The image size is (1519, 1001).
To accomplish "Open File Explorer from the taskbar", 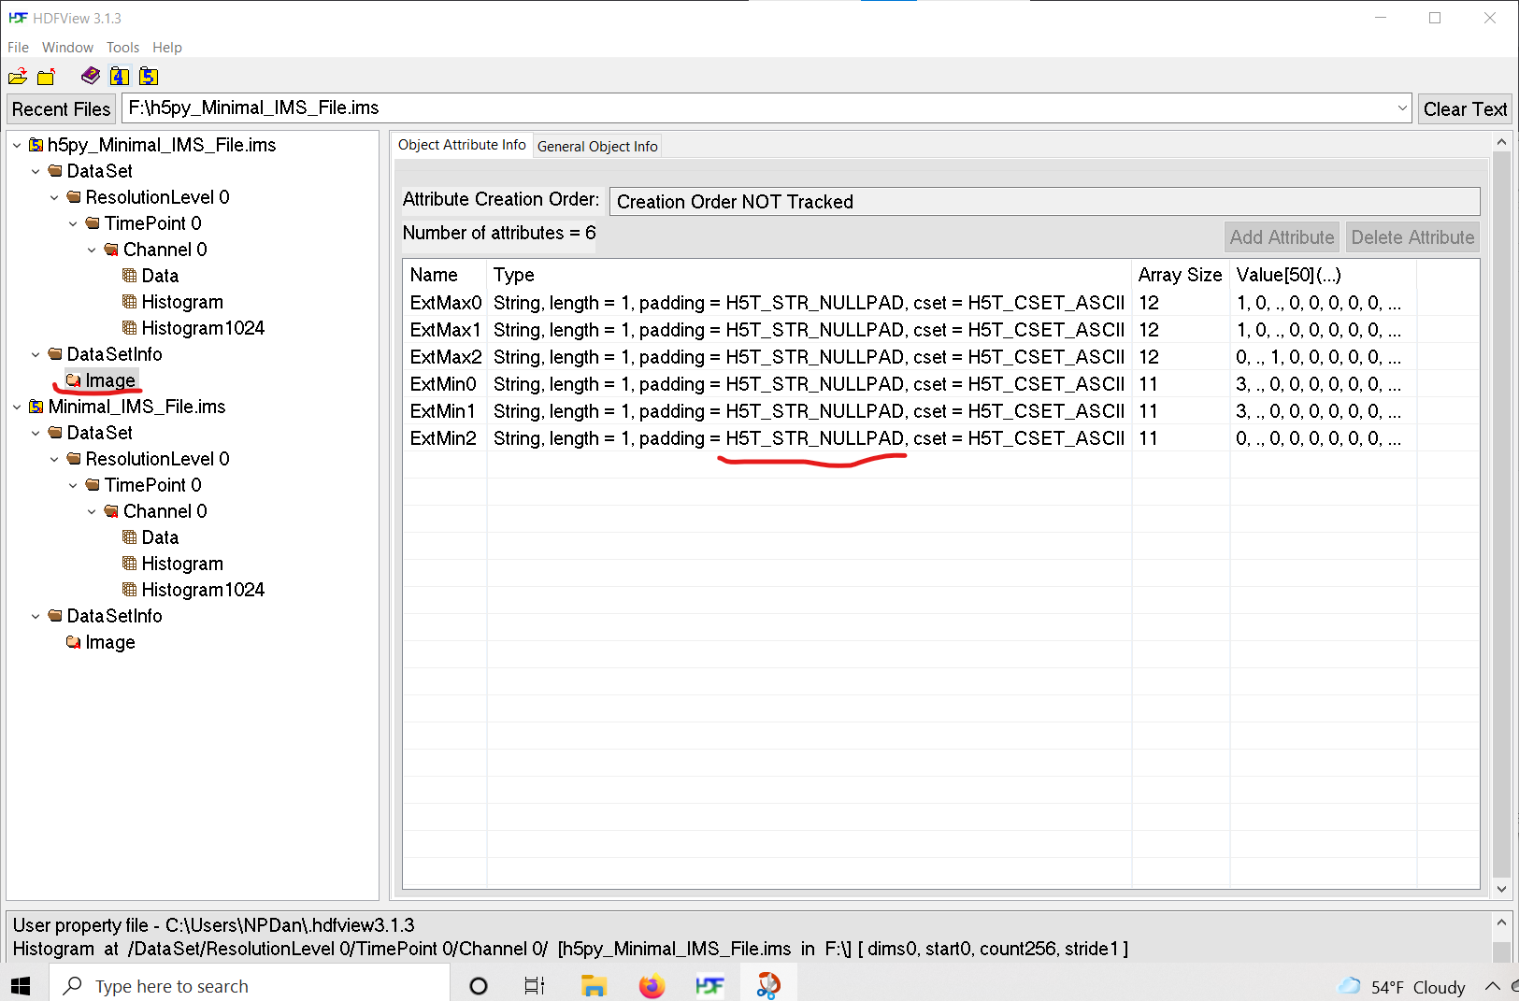I will point(594,986).
